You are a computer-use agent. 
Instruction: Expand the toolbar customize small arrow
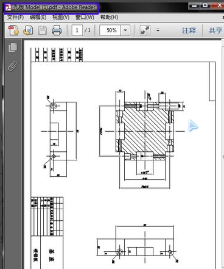click(158, 30)
